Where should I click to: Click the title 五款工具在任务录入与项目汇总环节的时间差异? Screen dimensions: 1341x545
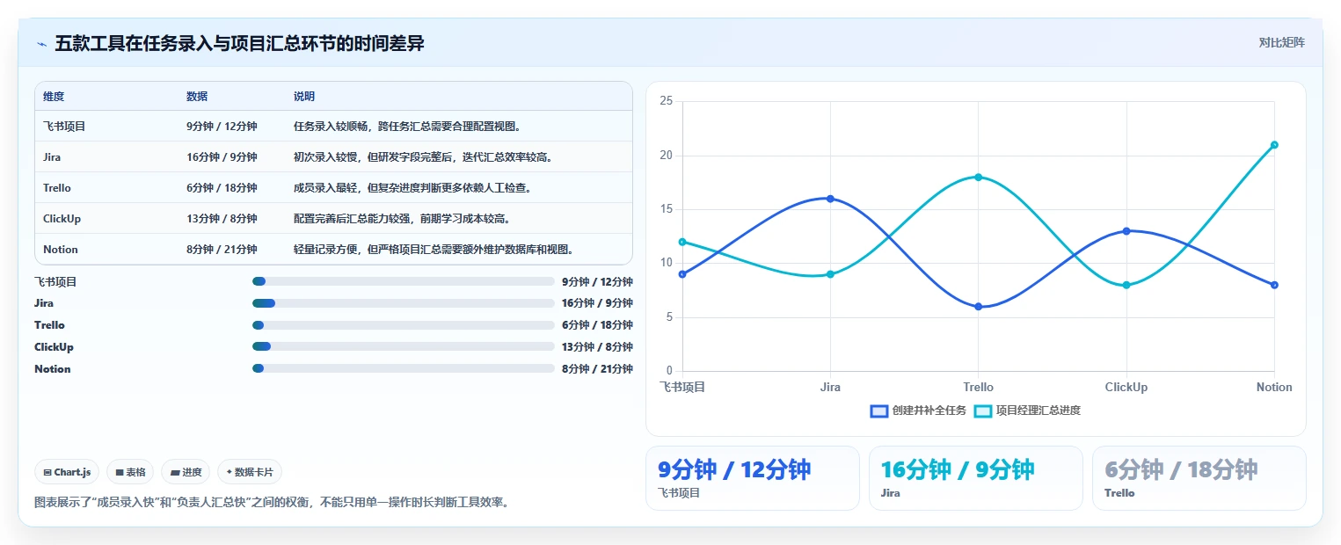pyautogui.click(x=240, y=43)
